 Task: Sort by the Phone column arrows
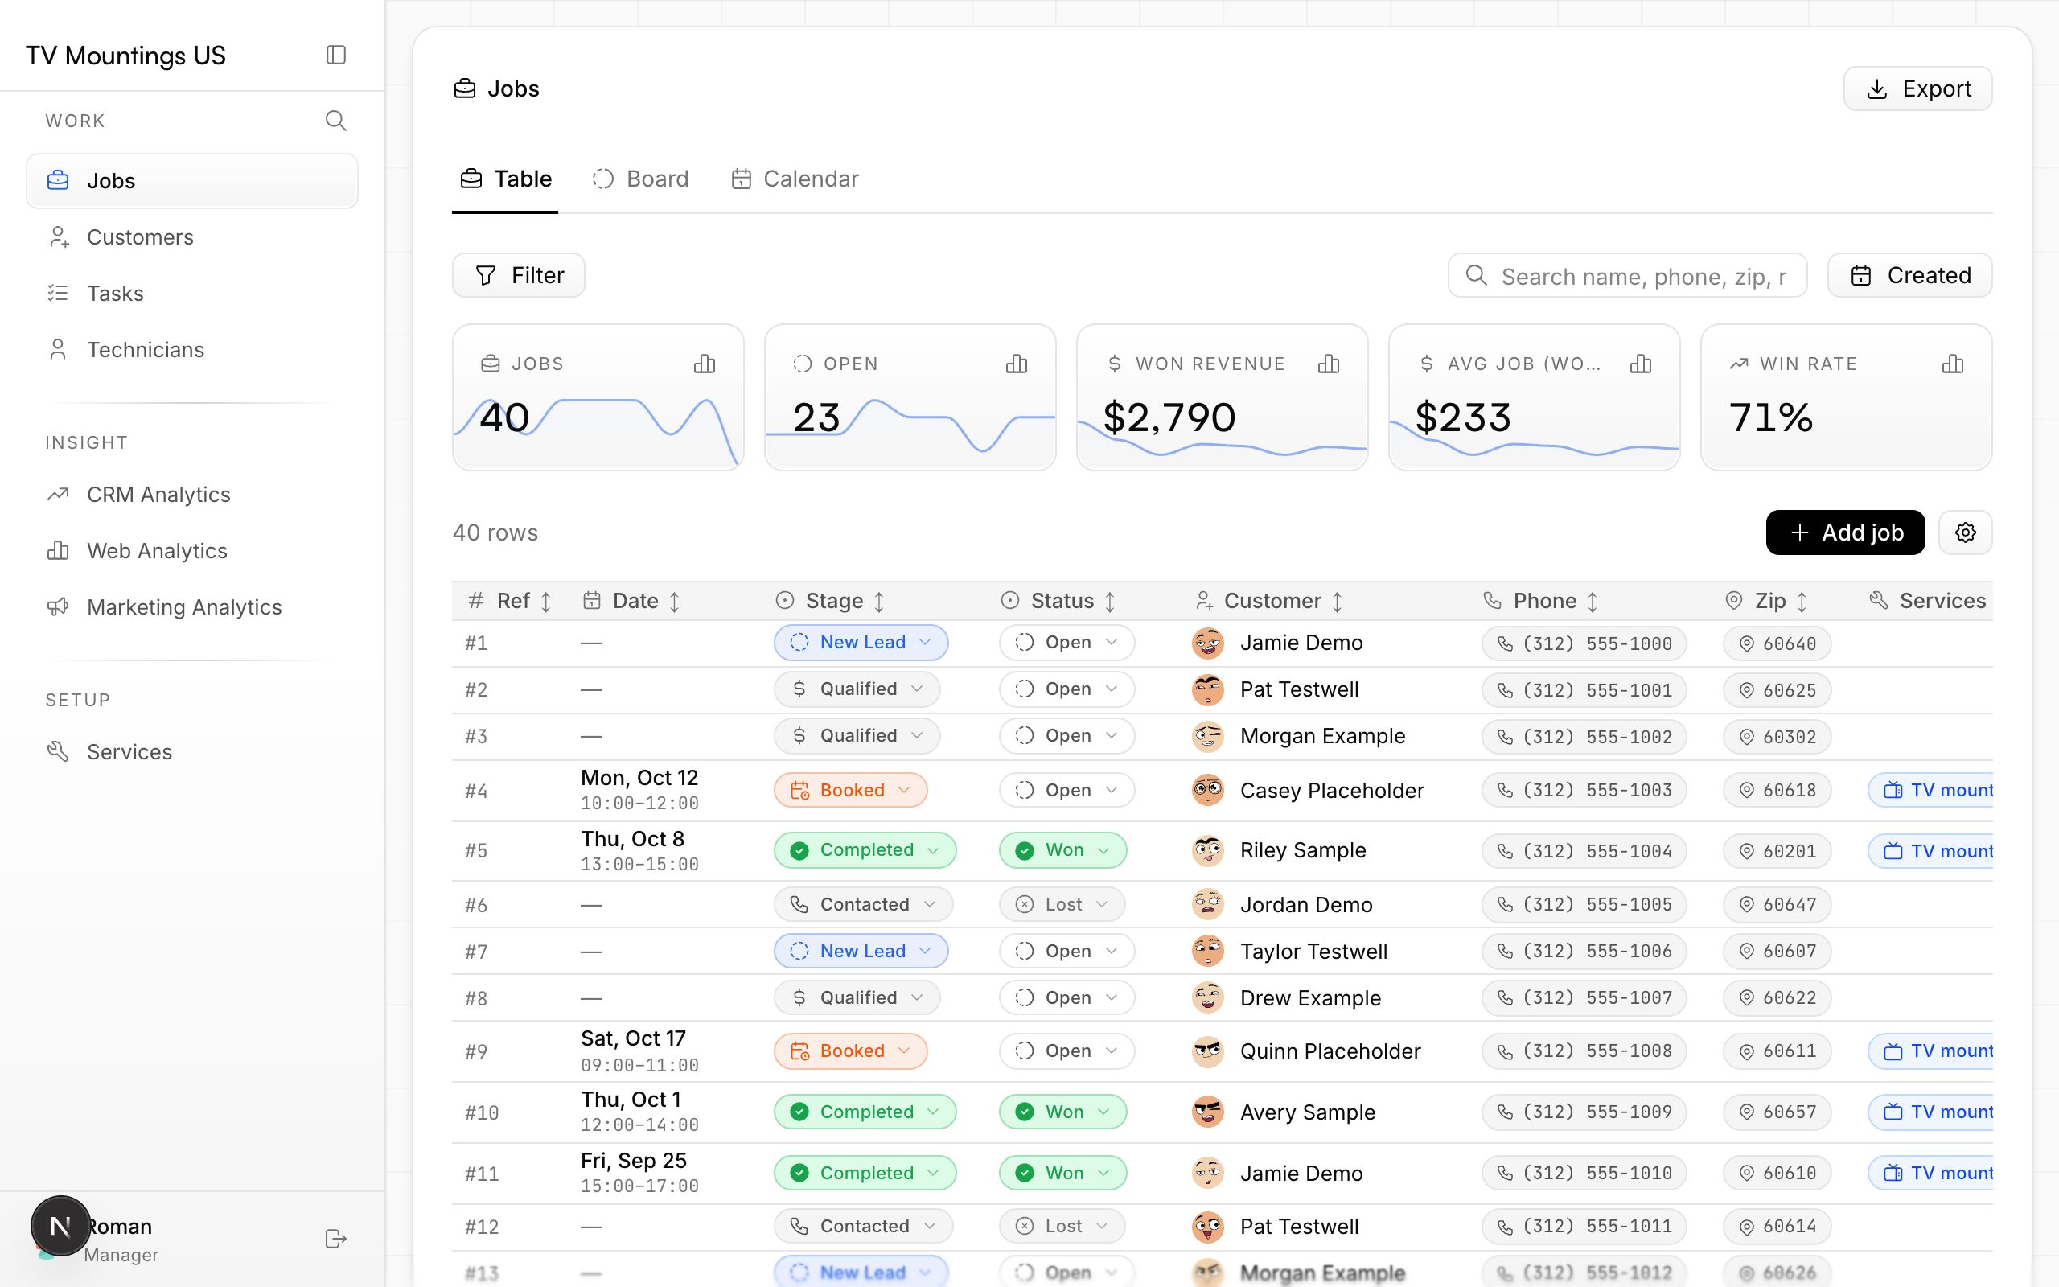tap(1593, 602)
